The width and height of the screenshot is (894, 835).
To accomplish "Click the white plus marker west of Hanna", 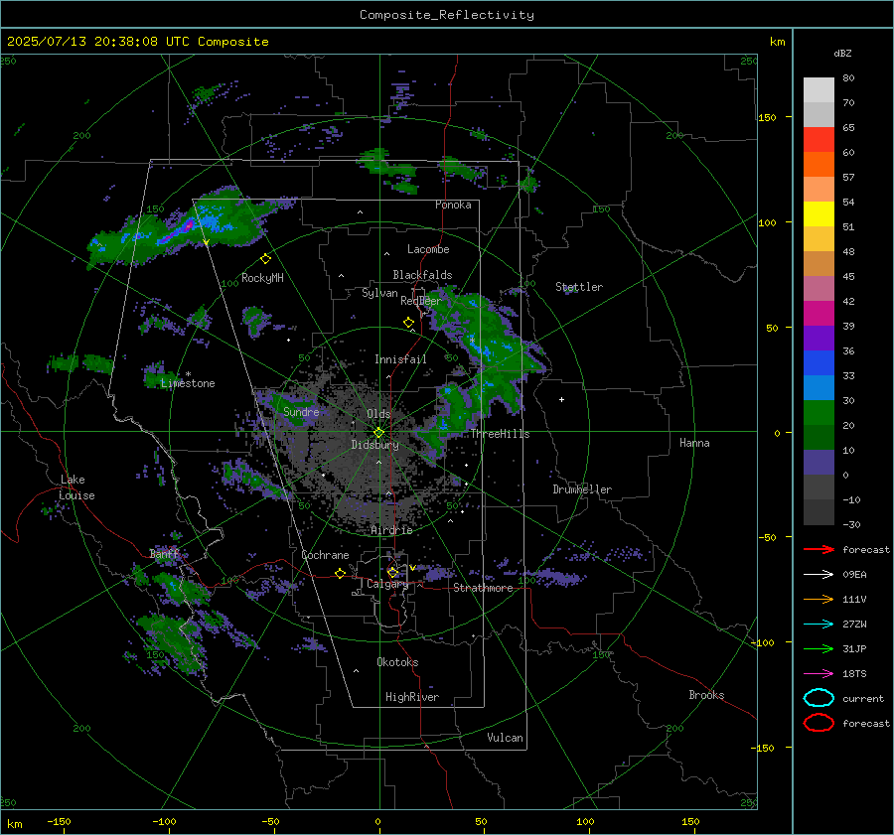I will (561, 399).
